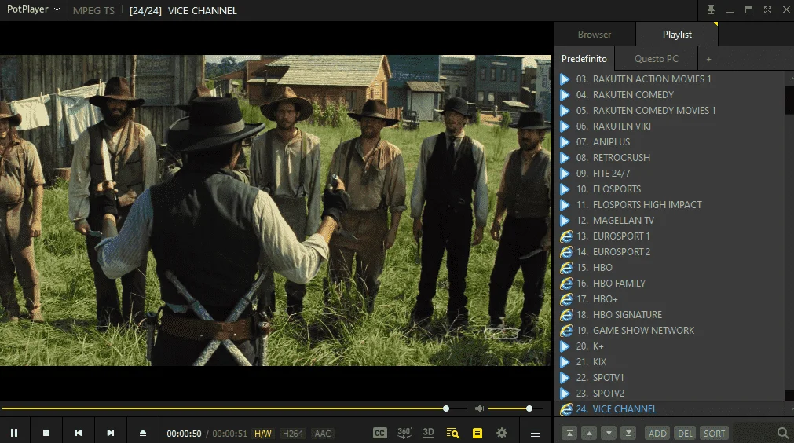Open the hamburger menu in control bar
The width and height of the screenshot is (794, 443).
536,434
